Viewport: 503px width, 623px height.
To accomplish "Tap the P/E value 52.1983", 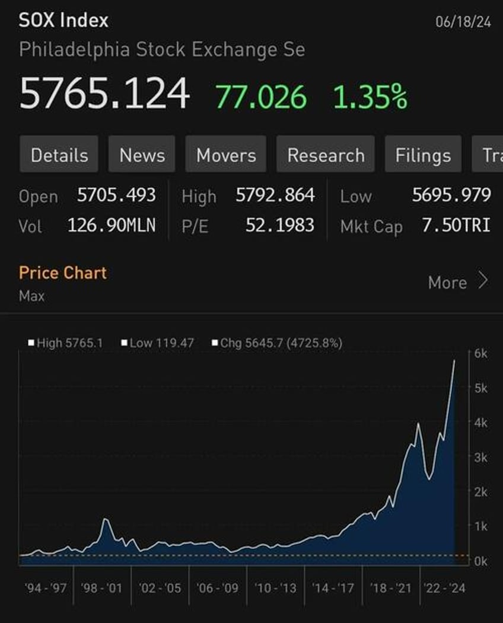I will (x=280, y=225).
